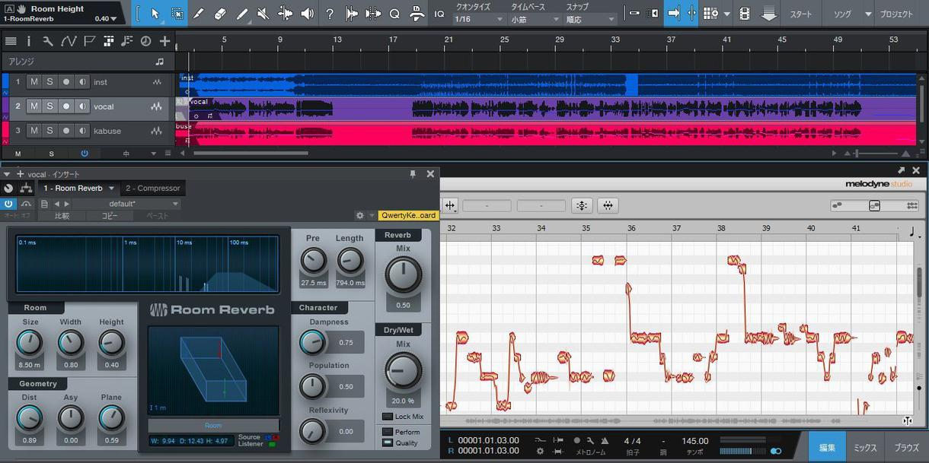Click the Quantize Q icon
This screenshot has height=463, width=929.
tap(394, 14)
